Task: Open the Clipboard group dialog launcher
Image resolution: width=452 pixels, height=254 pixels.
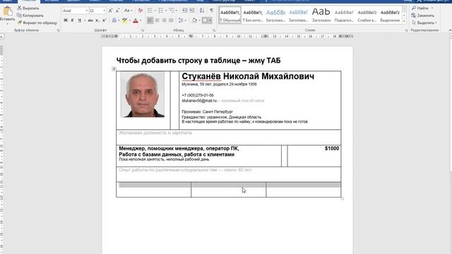Action: (x=58, y=30)
